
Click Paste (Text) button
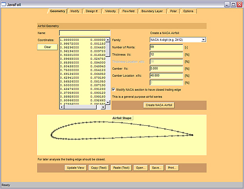coord(121,168)
